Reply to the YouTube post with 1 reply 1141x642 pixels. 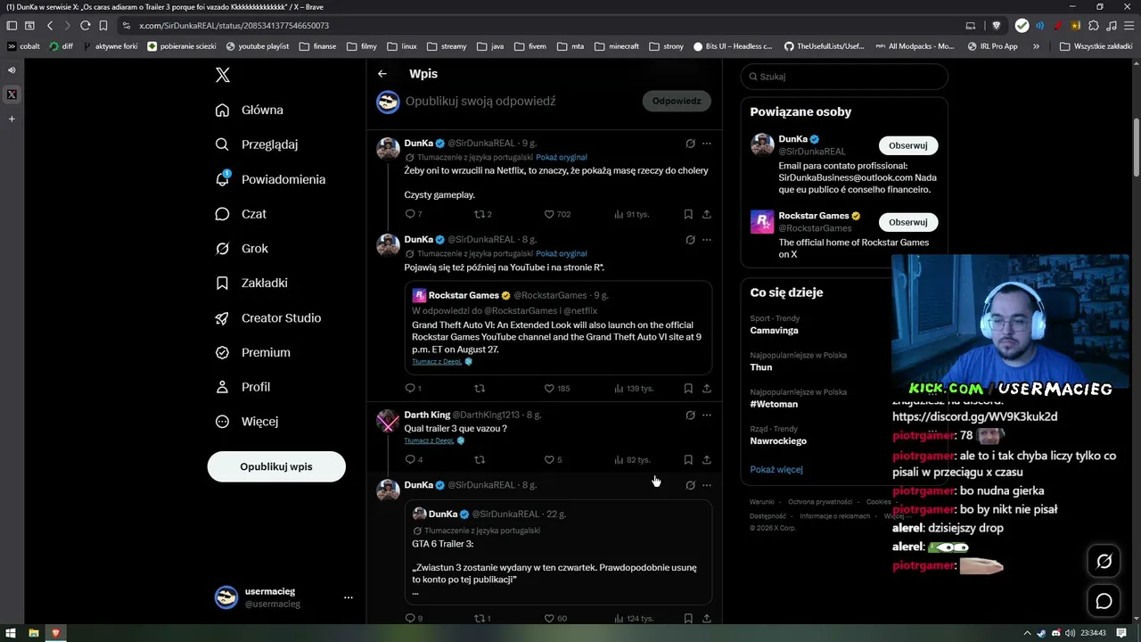click(x=413, y=388)
